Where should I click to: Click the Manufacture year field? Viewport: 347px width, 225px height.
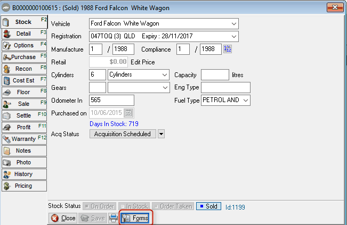(x=123, y=49)
